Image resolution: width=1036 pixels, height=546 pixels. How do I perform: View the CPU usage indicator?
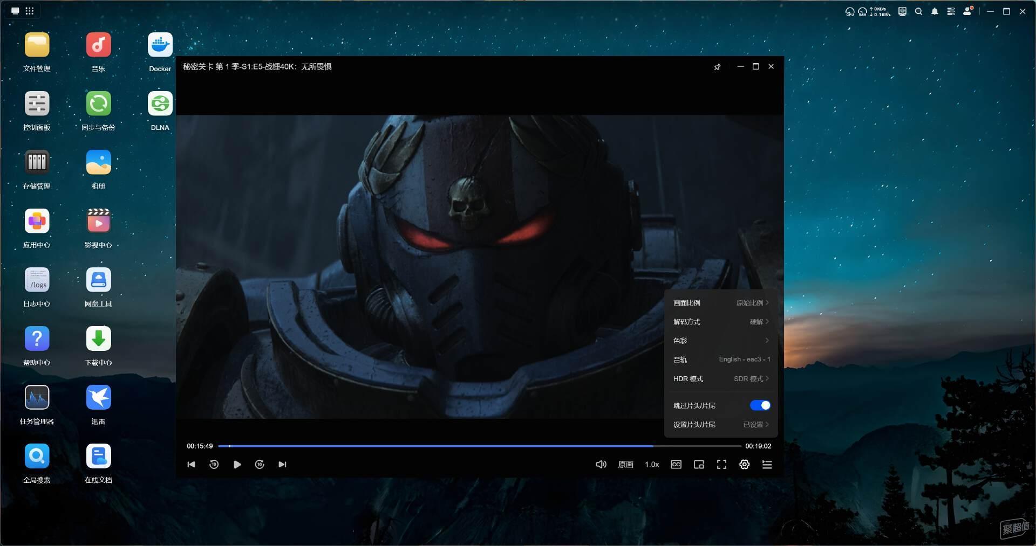point(849,11)
